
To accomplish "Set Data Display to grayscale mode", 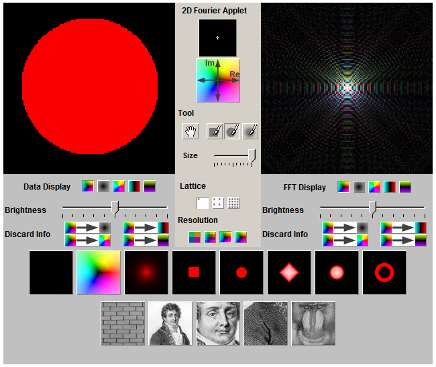I will click(x=103, y=187).
